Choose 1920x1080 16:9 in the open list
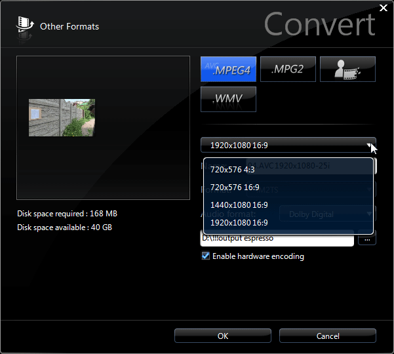This screenshot has width=394, height=354. pos(288,223)
